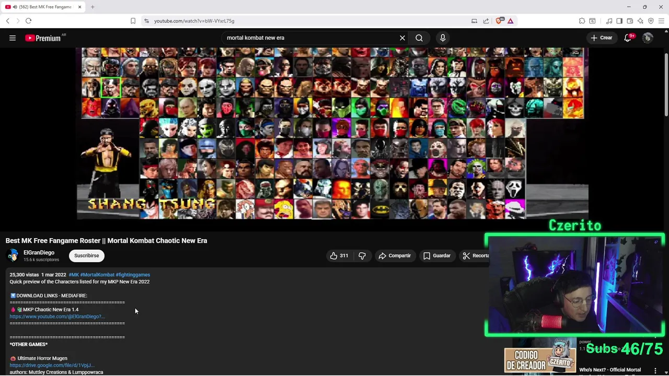The width and height of the screenshot is (669, 376).
Task: Open the tab search icon in the toolbar
Action: pos(592,21)
